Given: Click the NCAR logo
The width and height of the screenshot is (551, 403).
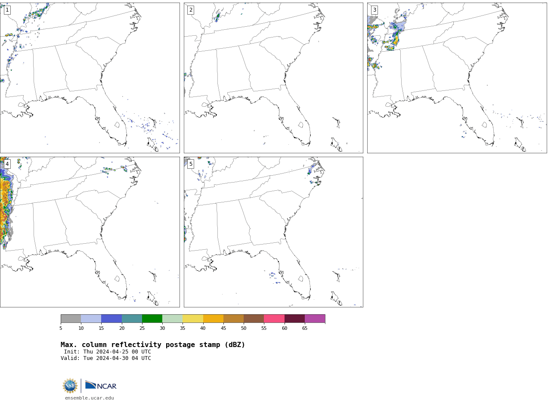Looking at the screenshot, I should pyautogui.click(x=101, y=385).
